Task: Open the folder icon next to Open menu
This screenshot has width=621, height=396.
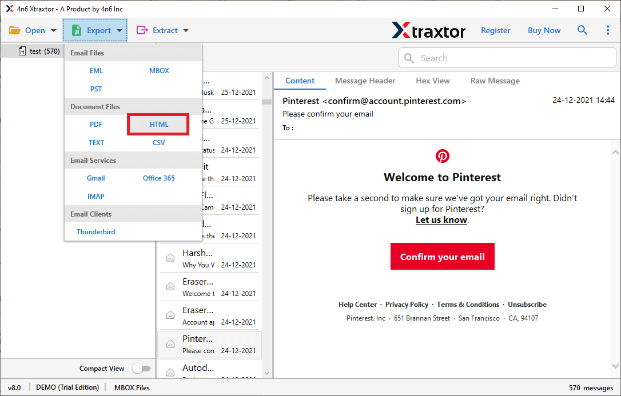Action: 15,30
